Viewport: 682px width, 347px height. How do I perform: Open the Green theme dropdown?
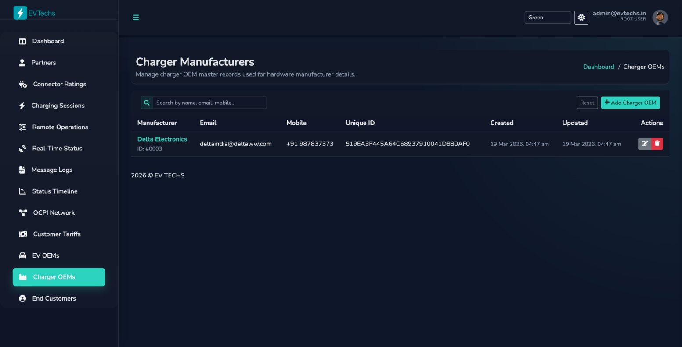pos(547,18)
